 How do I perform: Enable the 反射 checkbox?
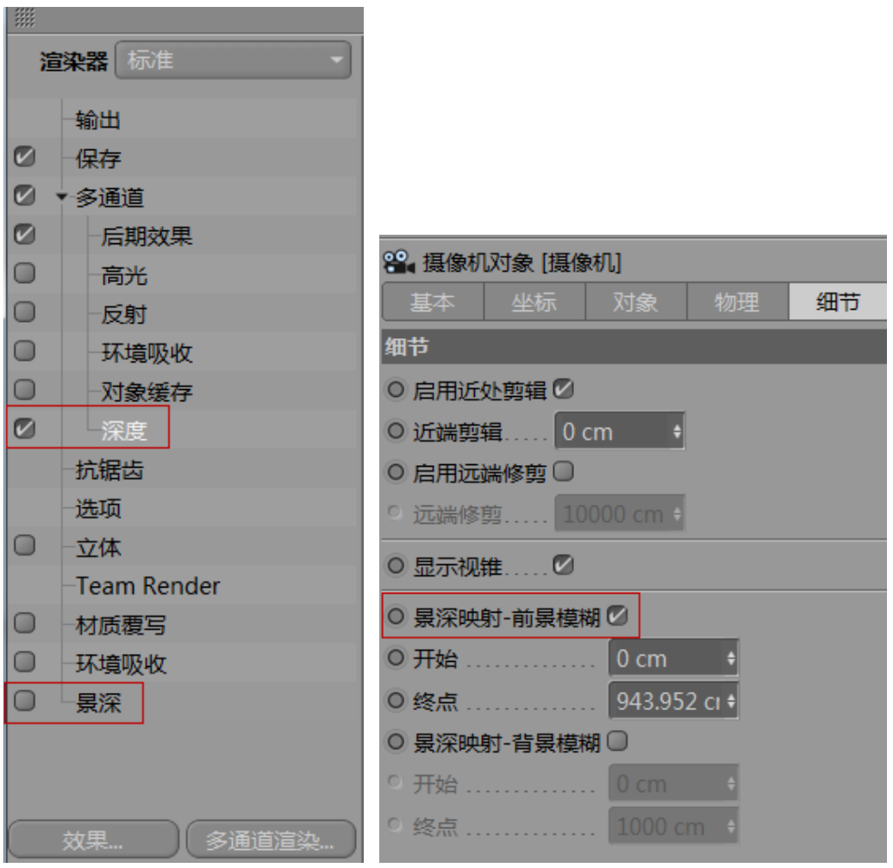click(24, 312)
